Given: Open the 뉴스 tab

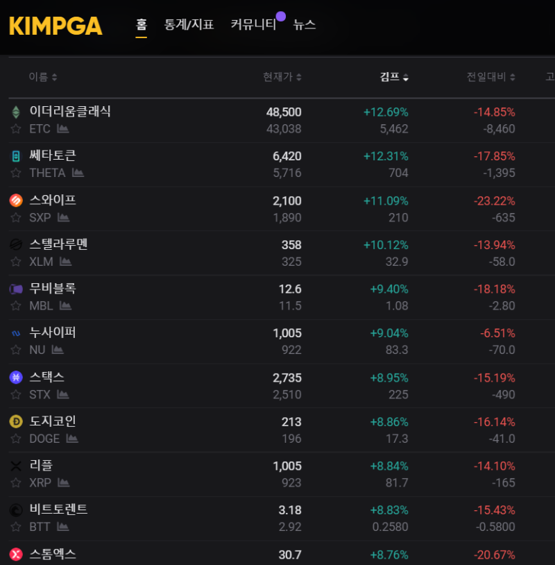Looking at the screenshot, I should [305, 24].
